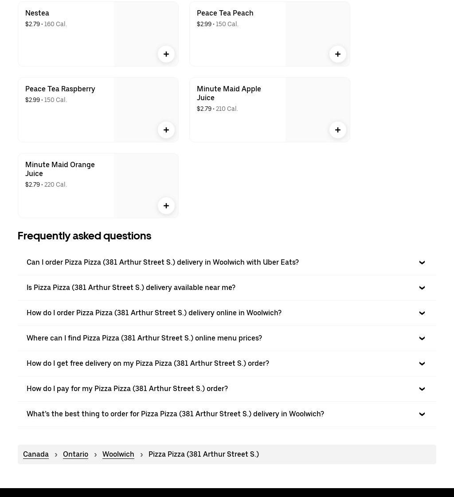The image size is (454, 497).
Task: Open the Nestea item title
Action: [x=37, y=13]
